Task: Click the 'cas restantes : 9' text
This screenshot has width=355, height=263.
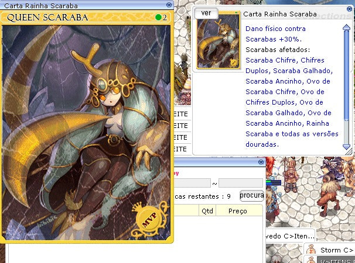Action: 203,196
